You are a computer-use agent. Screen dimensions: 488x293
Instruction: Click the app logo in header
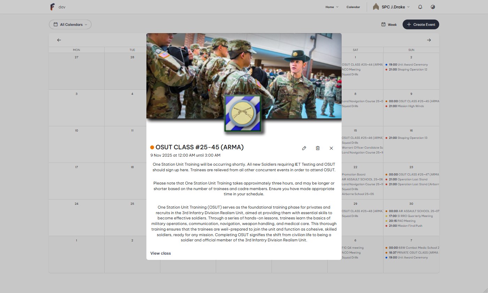coord(52,7)
